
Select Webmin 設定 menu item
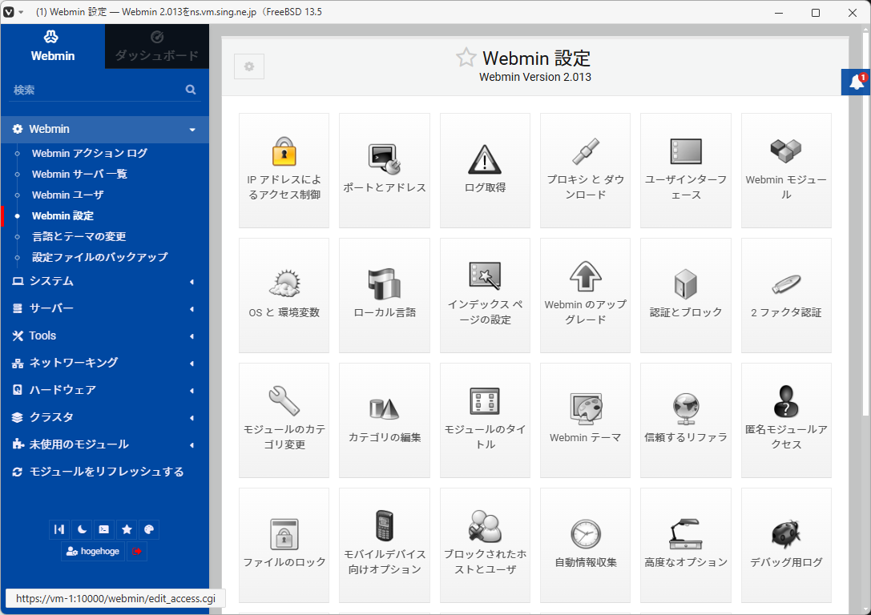63,216
